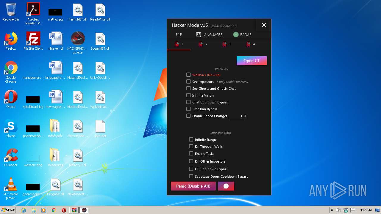This screenshot has width=381, height=214.
Task: Check Chat Cooldown Bypass
Action: [188, 102]
